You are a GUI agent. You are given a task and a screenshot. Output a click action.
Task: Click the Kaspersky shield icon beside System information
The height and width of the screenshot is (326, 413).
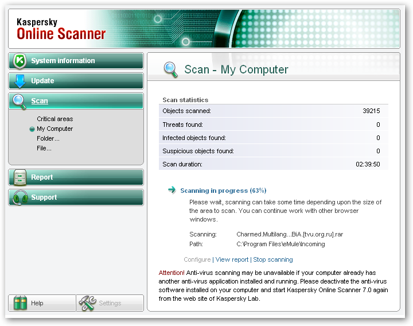pyautogui.click(x=20, y=61)
